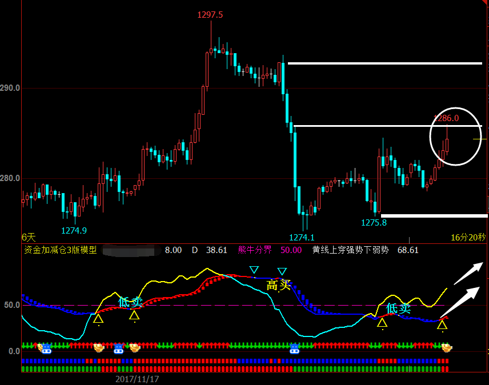Click the rightmost blue bull head icon
The width and height of the screenshot is (489, 385).
(294, 348)
